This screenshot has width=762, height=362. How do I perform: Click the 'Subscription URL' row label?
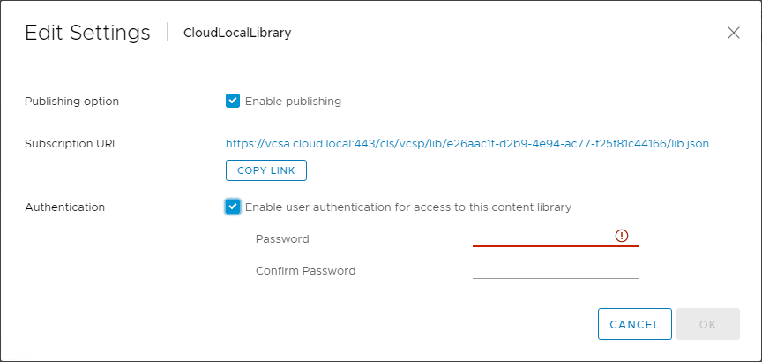(x=71, y=143)
